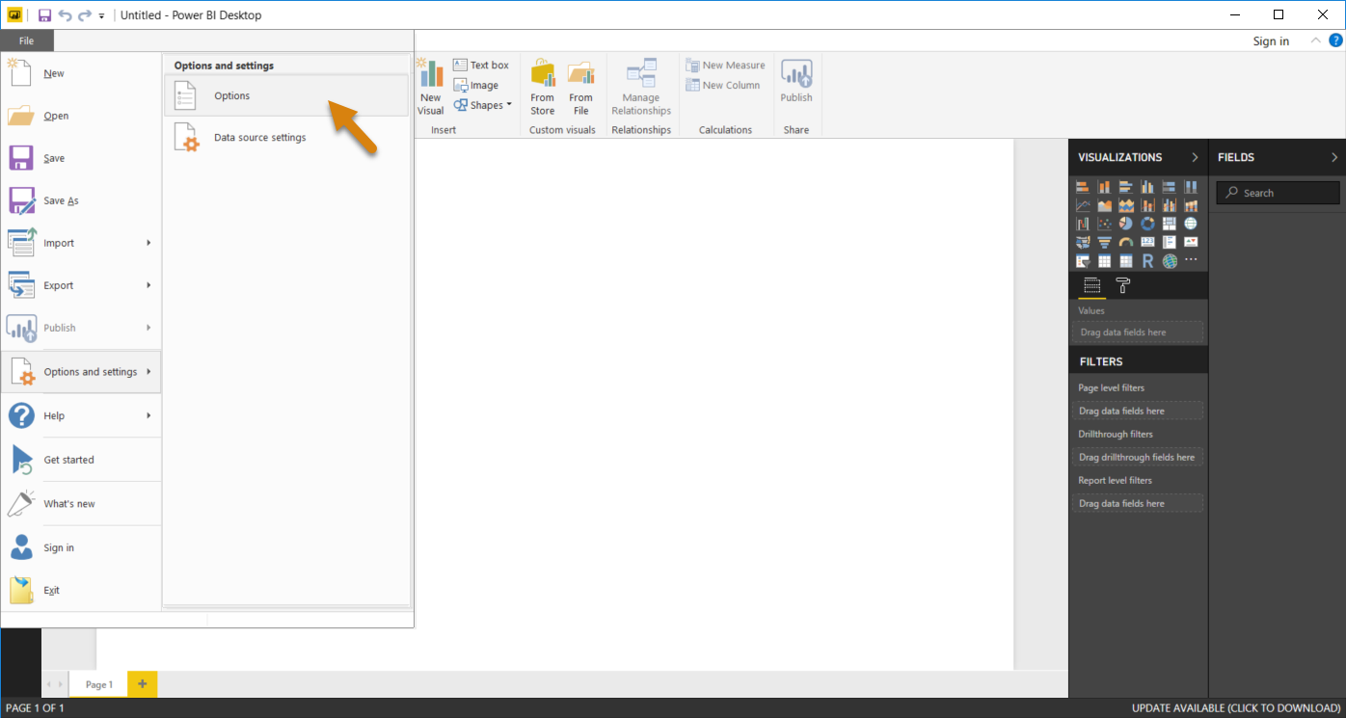Insert a Stacked area chart visual

(x=1125, y=205)
